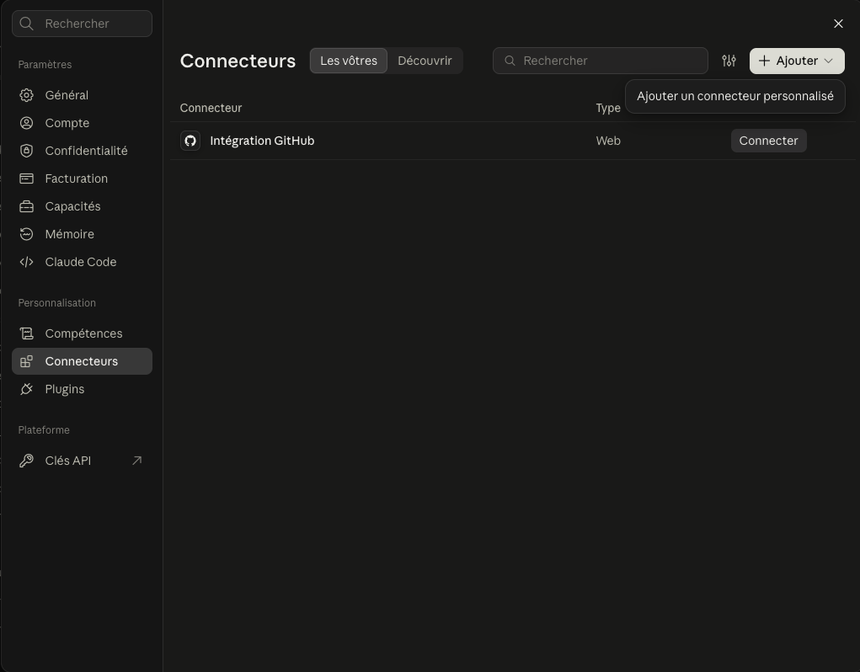Click the Confidentialité shield icon
Screen dimensions: 860x672
26,151
